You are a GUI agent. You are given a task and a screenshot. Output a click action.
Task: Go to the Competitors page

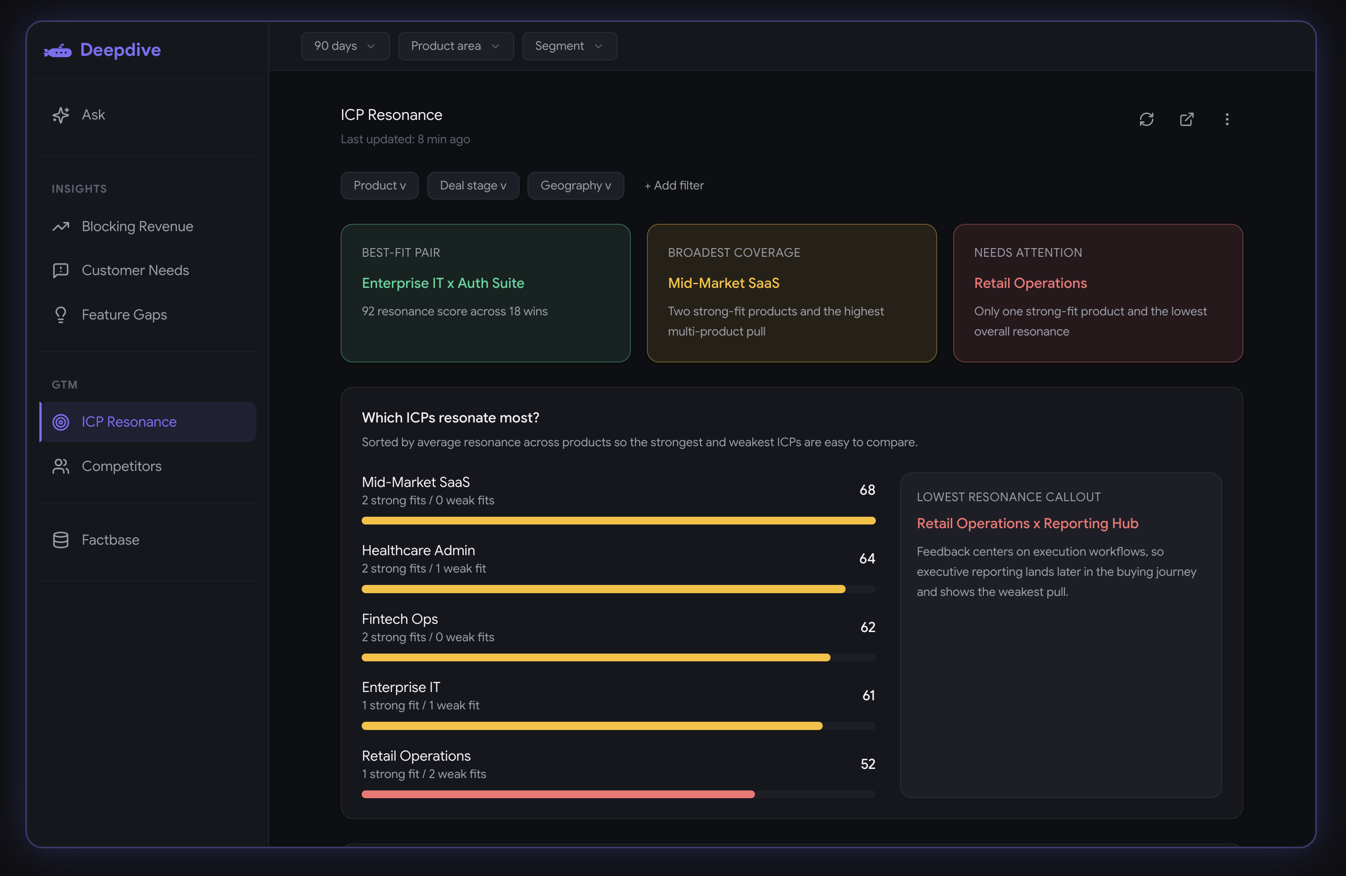pos(121,466)
